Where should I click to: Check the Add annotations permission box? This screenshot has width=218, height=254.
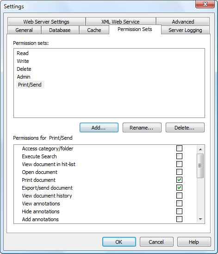[x=179, y=219]
